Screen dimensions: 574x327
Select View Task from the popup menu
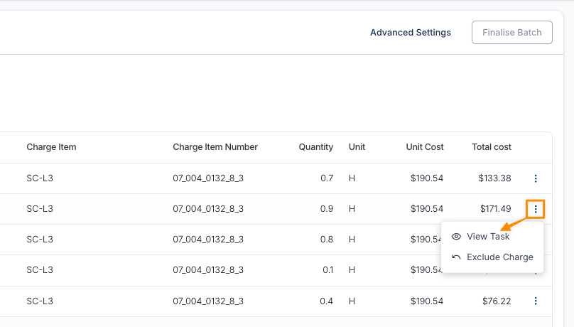pos(488,237)
